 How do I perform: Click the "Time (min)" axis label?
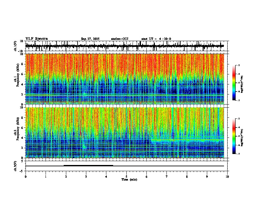129,180
